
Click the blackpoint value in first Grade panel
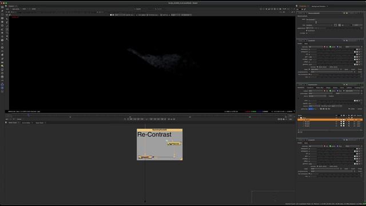(x=313, y=50)
